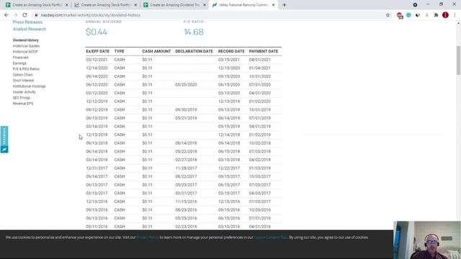Open Historical NOCP in the sidebar

(x=25, y=52)
